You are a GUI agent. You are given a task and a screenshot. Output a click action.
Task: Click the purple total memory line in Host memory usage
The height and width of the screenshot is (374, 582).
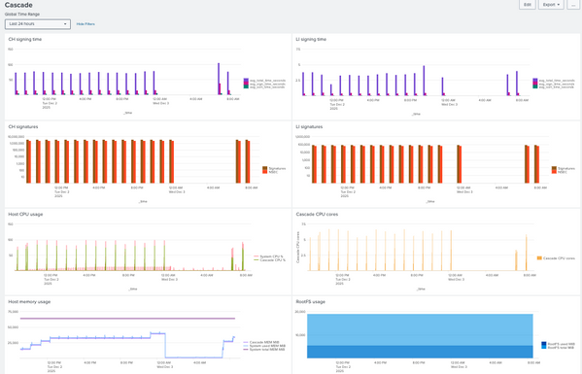point(127,319)
